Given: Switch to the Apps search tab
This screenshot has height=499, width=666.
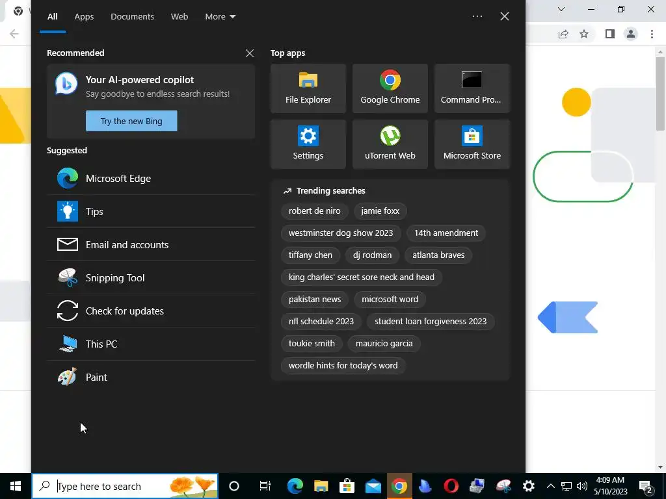Looking at the screenshot, I should pyautogui.click(x=84, y=16).
